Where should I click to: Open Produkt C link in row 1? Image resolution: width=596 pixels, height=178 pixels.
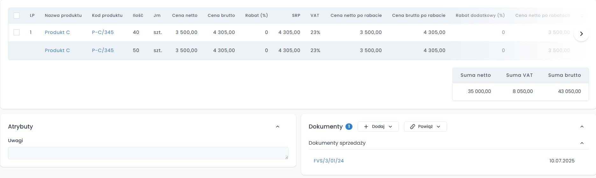(57, 32)
